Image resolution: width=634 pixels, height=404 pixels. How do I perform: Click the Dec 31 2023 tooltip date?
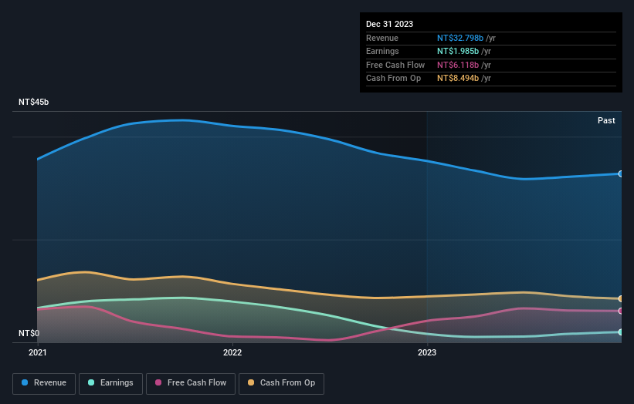(389, 24)
